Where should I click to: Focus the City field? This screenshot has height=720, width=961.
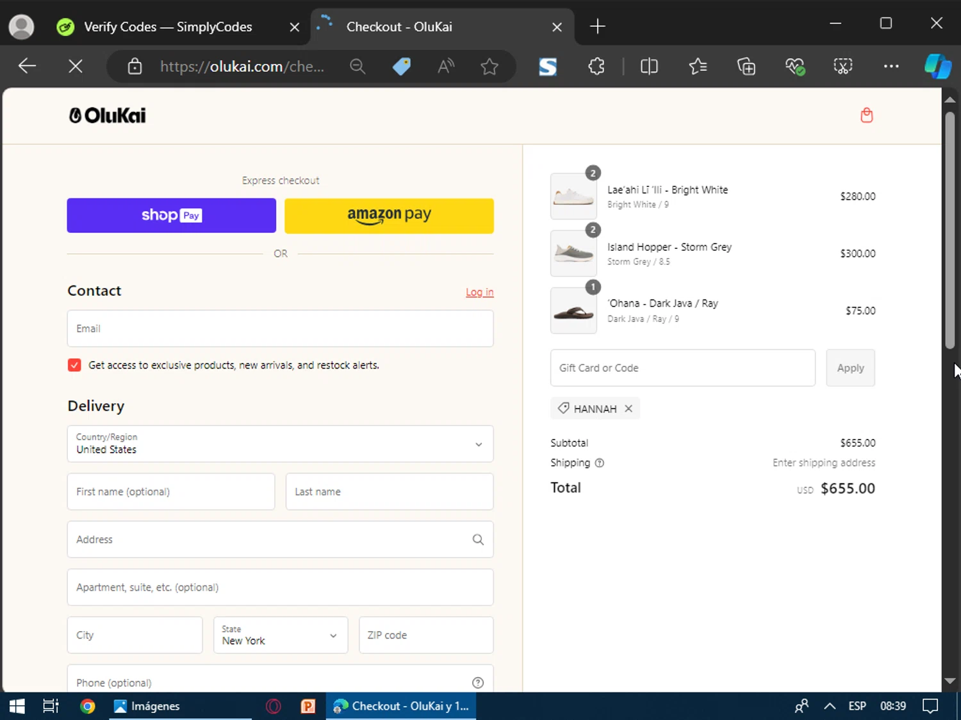(135, 635)
